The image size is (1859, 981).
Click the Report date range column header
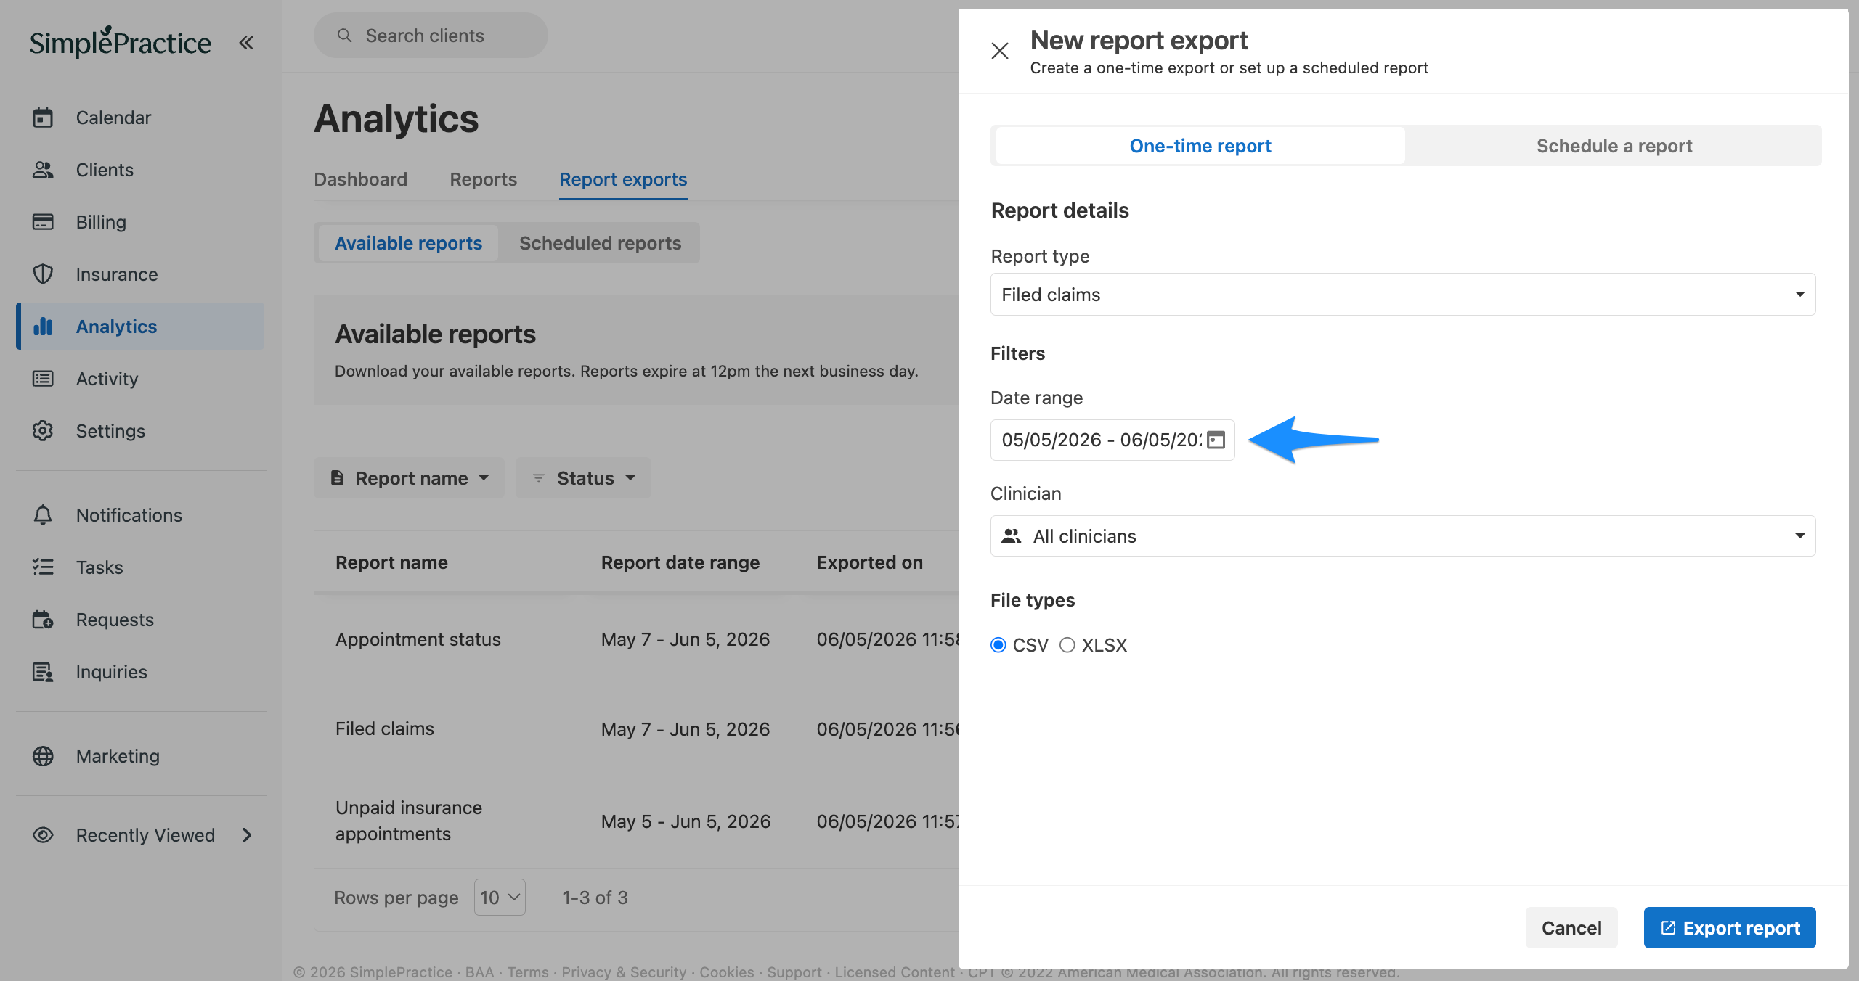(680, 562)
